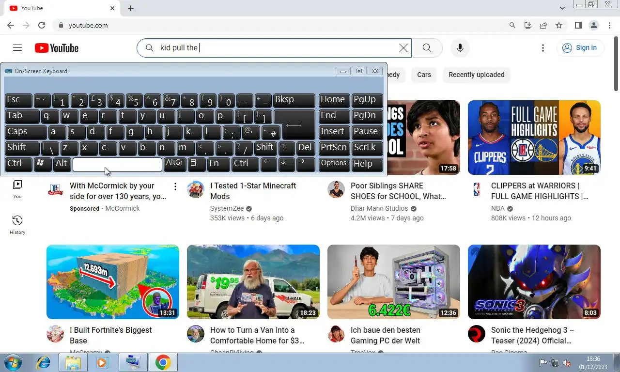Click the Windows logo key on keyboard

[43, 164]
